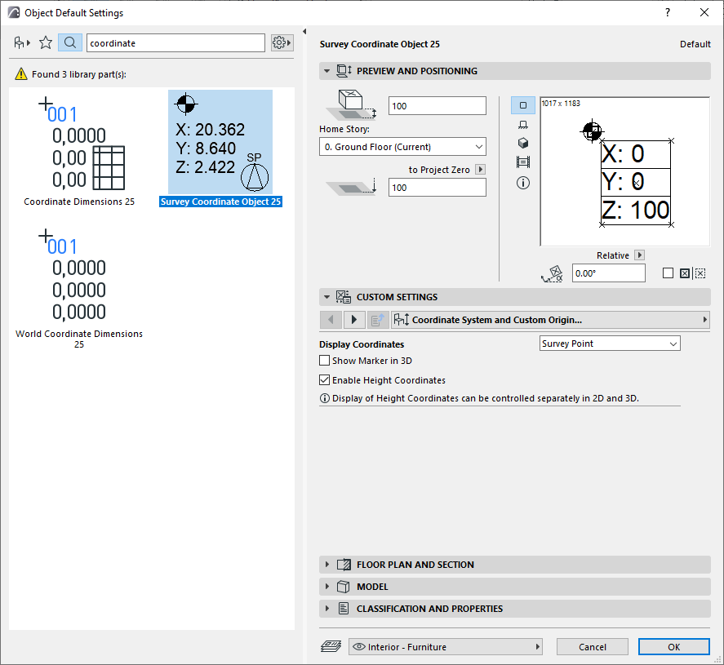Open the folder view library browser icon
724x665 pixels.
22,43
